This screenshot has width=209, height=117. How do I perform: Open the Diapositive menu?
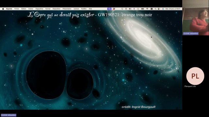39,9
